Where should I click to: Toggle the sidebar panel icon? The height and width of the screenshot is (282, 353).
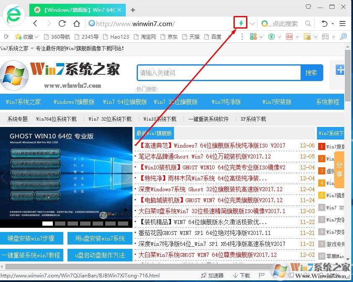tap(7, 36)
